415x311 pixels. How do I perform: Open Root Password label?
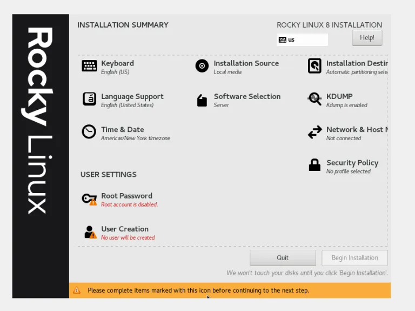point(127,196)
